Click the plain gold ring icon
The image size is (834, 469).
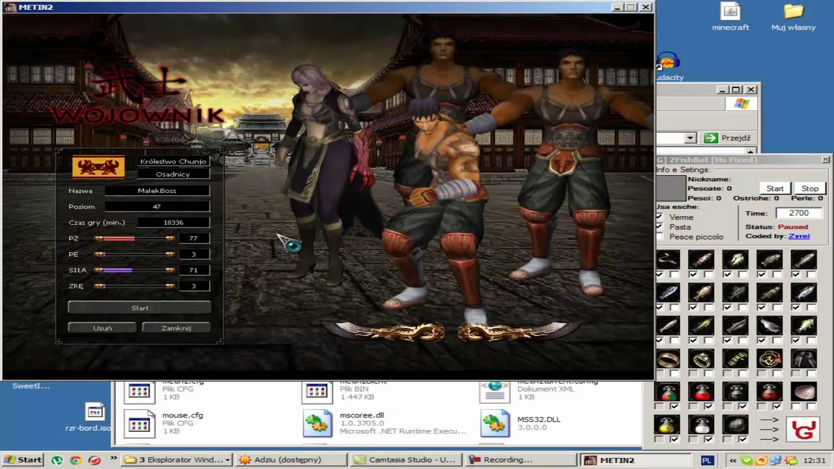[x=668, y=358]
